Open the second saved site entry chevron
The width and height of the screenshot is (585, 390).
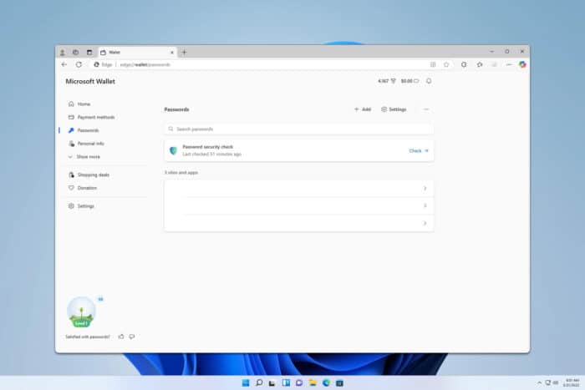[425, 205]
